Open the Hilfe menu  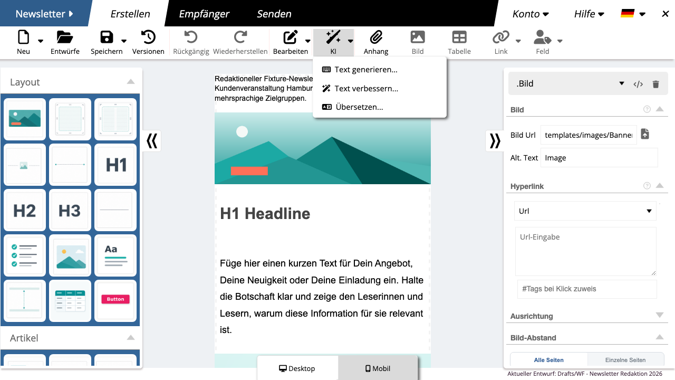click(589, 14)
